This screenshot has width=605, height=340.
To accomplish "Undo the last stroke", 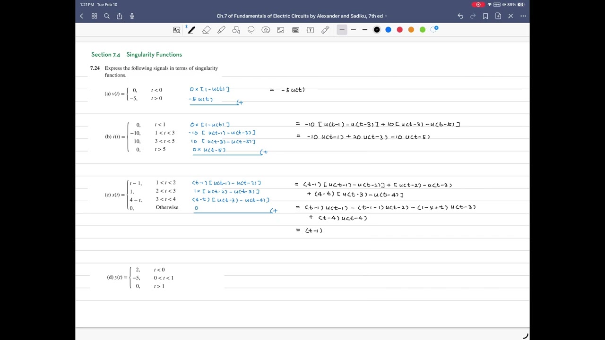I will 460,16.
